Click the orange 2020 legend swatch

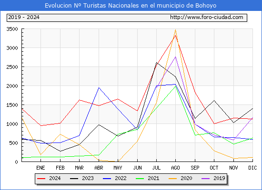coord(172,179)
